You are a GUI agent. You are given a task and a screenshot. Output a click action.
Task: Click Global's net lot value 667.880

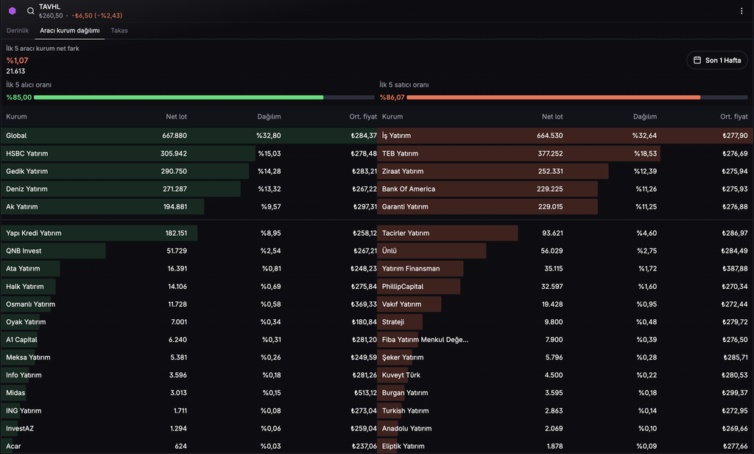pyautogui.click(x=175, y=136)
